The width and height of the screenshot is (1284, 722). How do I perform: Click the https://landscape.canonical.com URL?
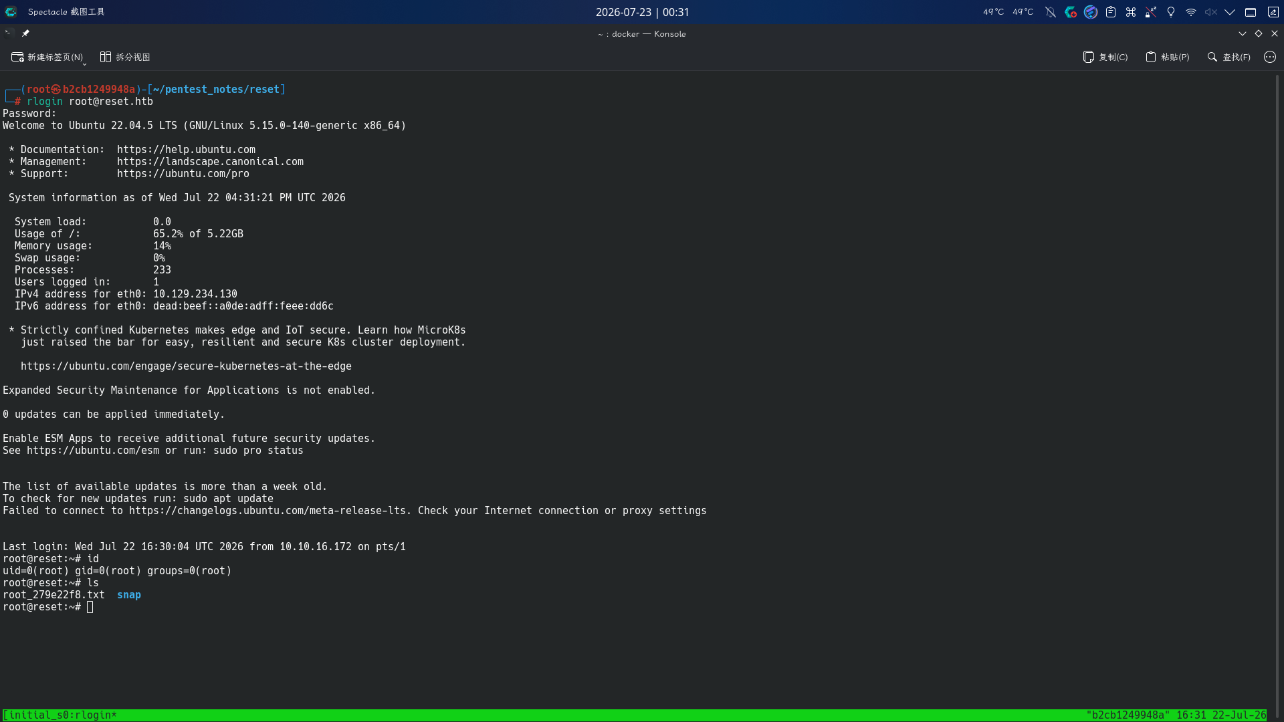[x=210, y=162]
